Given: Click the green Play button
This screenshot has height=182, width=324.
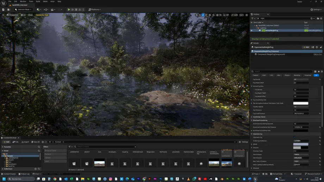Looking at the screenshot, I should 69,9.
